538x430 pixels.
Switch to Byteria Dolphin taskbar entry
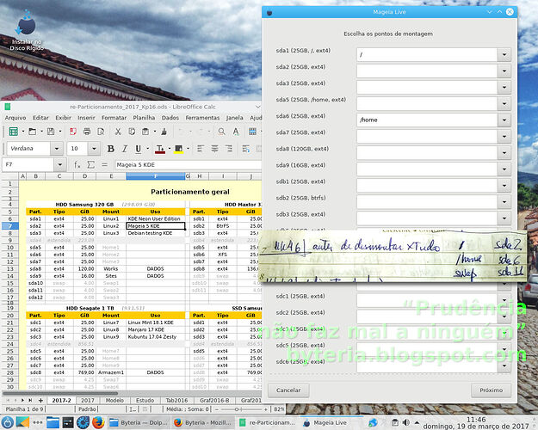coord(139,422)
